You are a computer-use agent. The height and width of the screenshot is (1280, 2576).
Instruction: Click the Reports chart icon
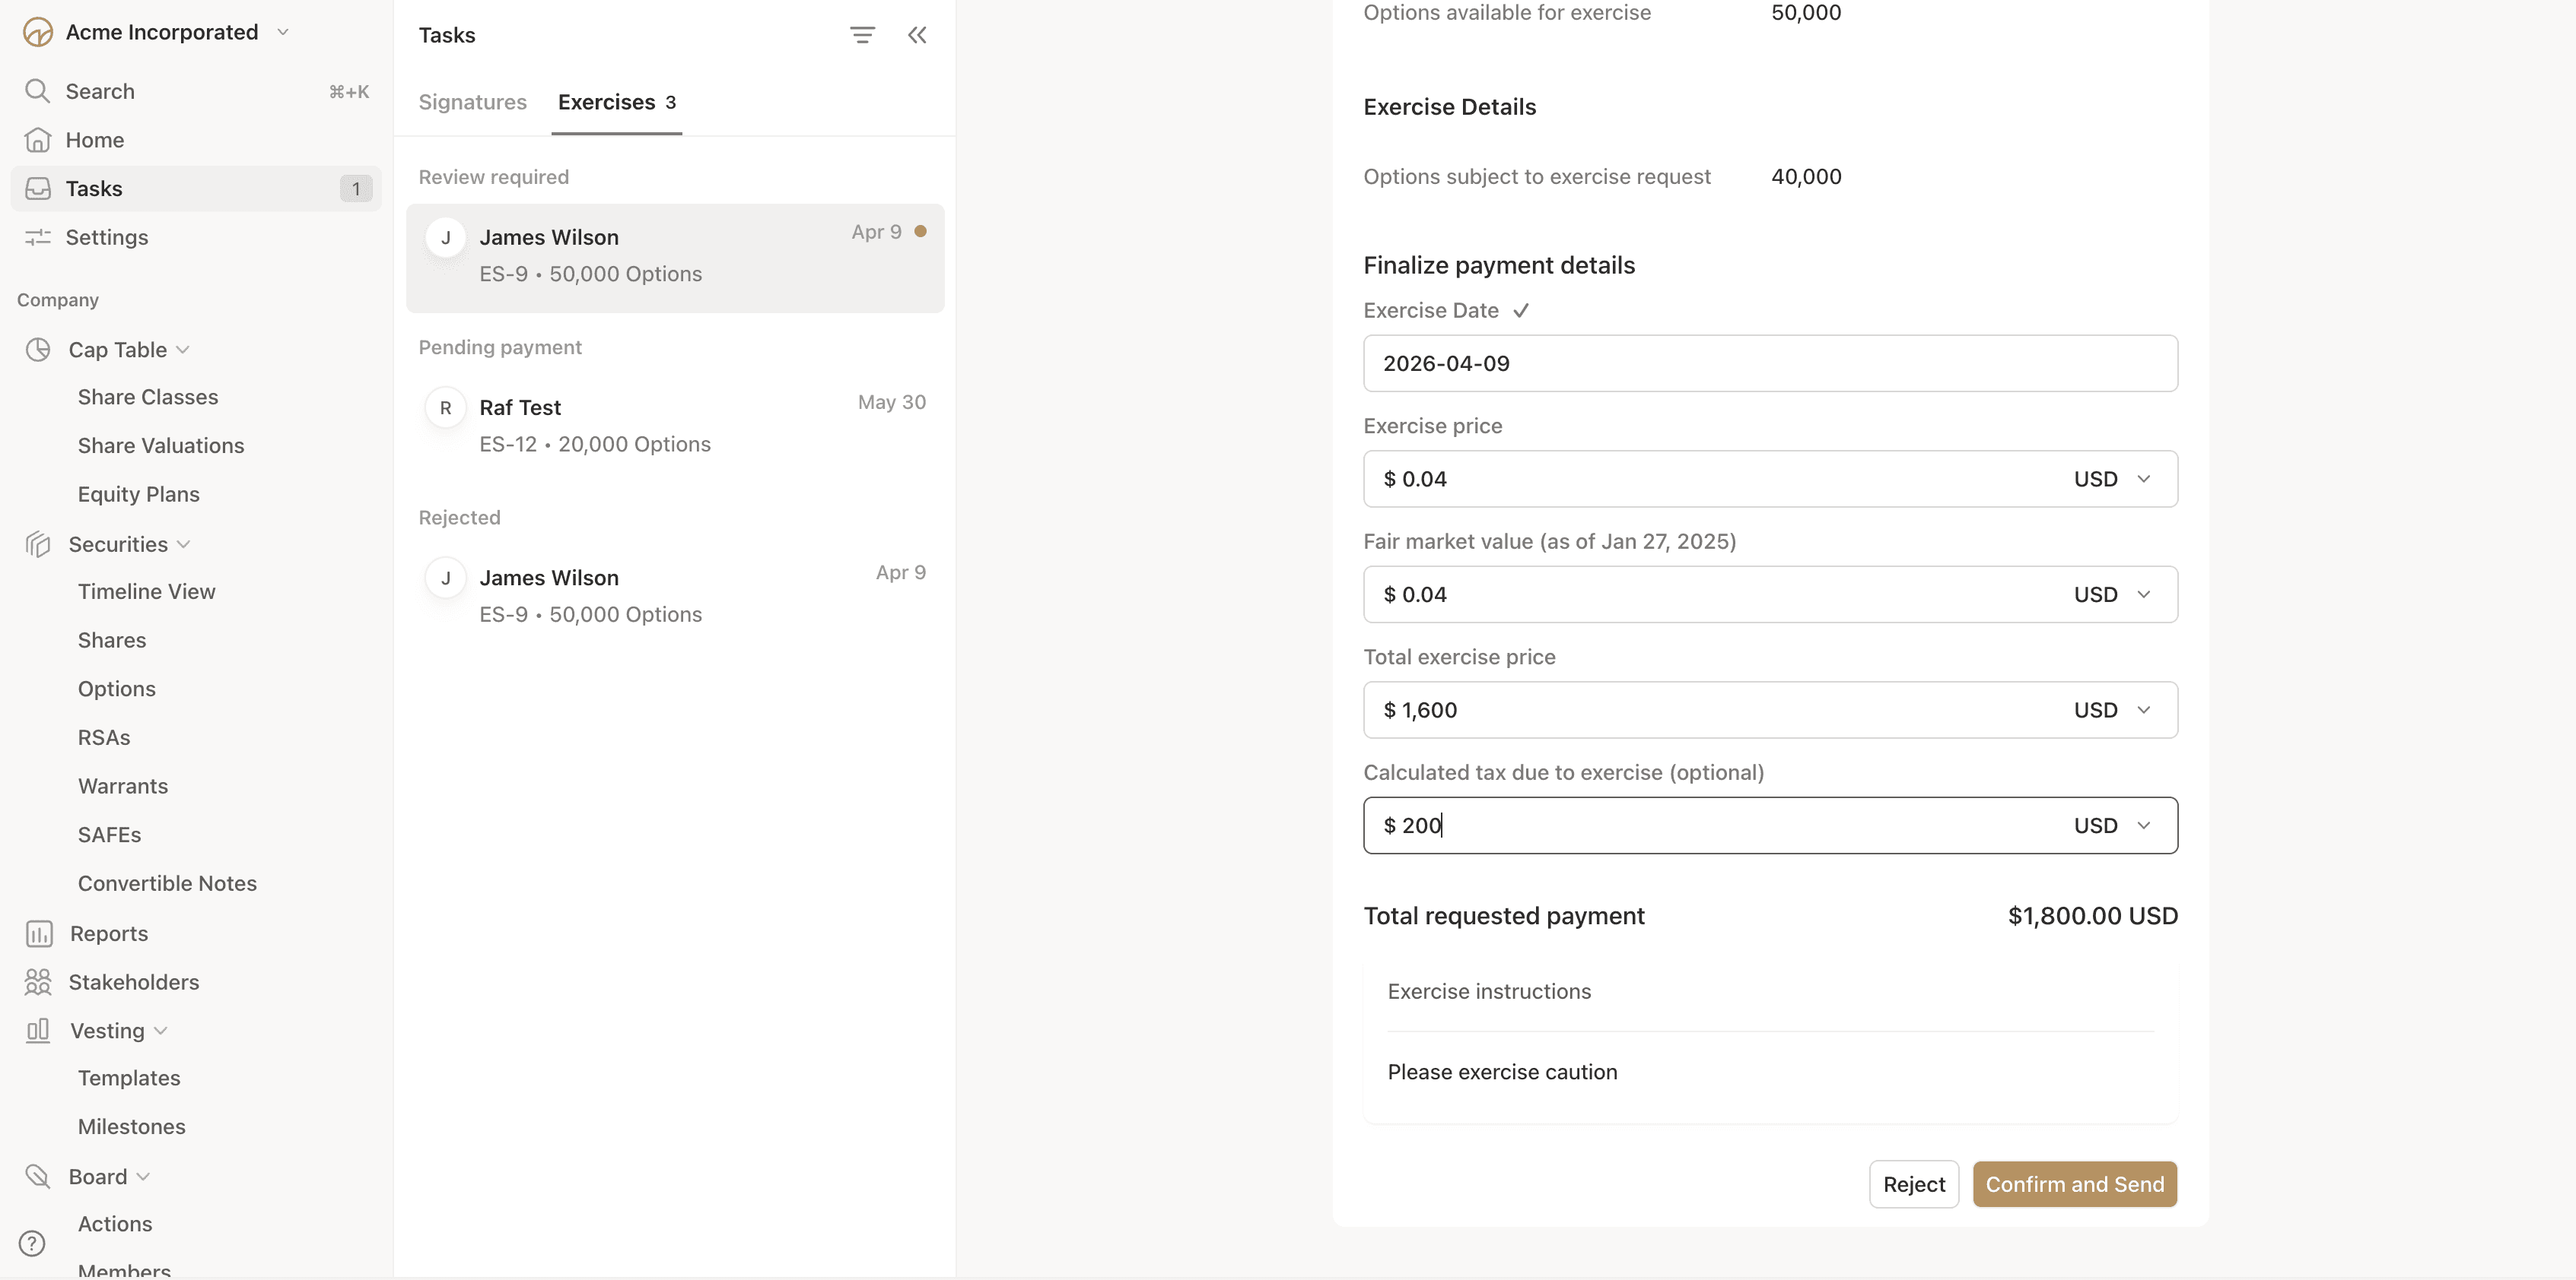pyautogui.click(x=38, y=933)
